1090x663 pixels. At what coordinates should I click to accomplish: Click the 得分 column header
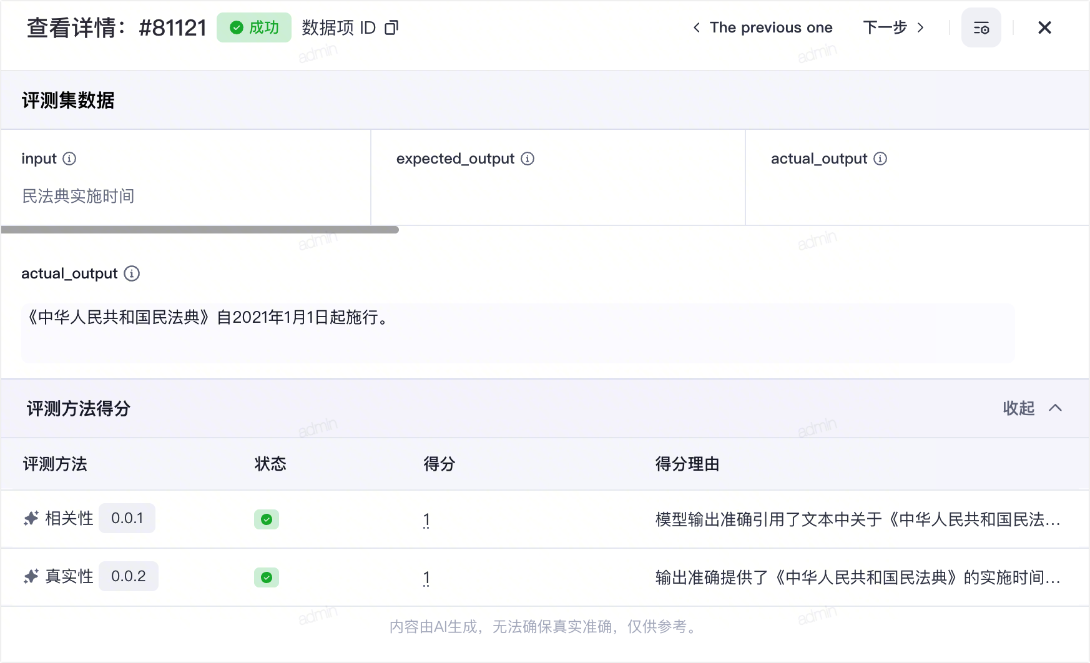(439, 464)
